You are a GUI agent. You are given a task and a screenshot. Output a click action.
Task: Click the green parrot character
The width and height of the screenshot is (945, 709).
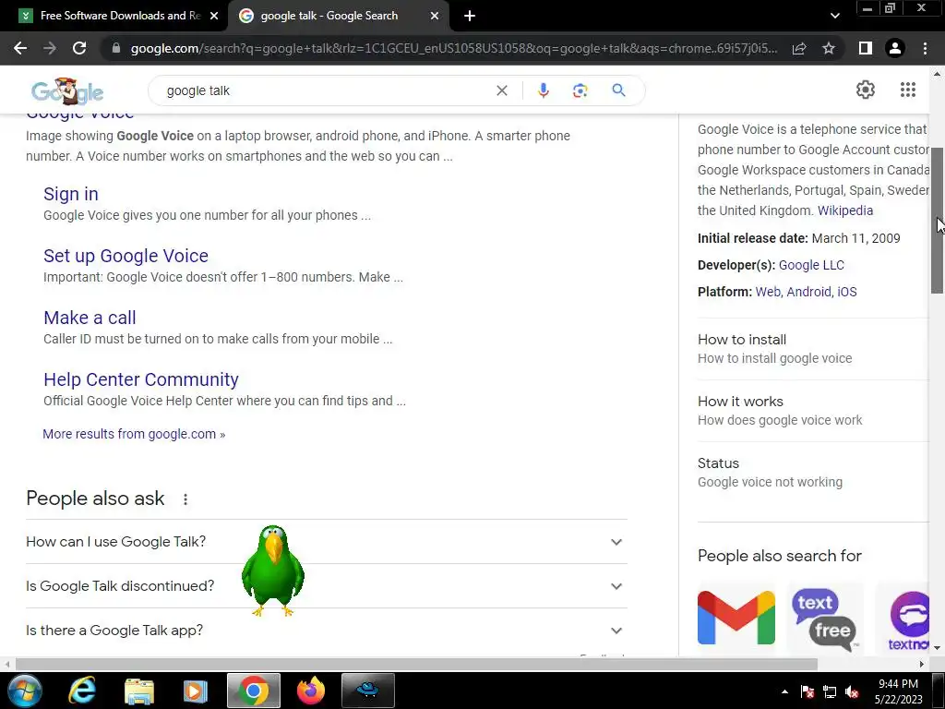pyautogui.click(x=273, y=571)
